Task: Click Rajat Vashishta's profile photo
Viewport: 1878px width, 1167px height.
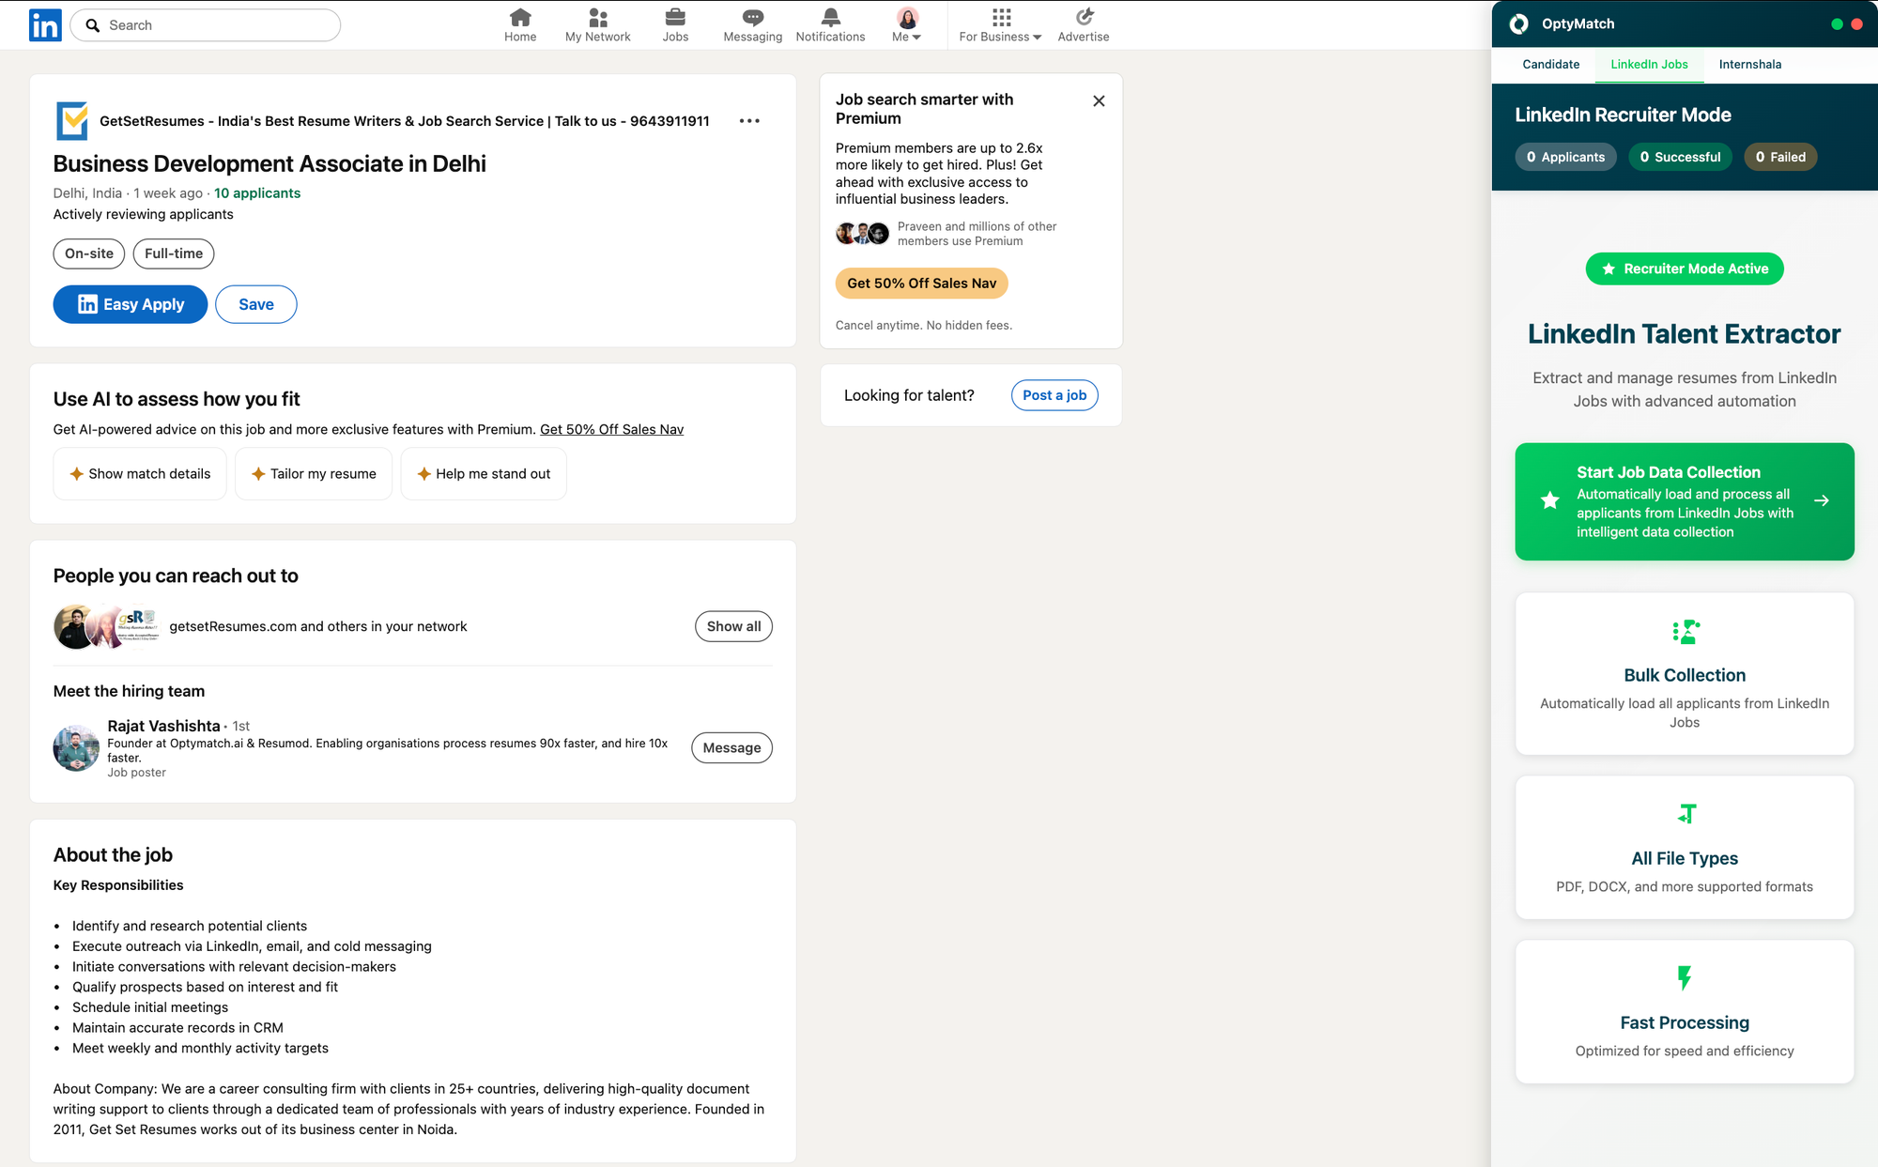Action: coord(76,748)
